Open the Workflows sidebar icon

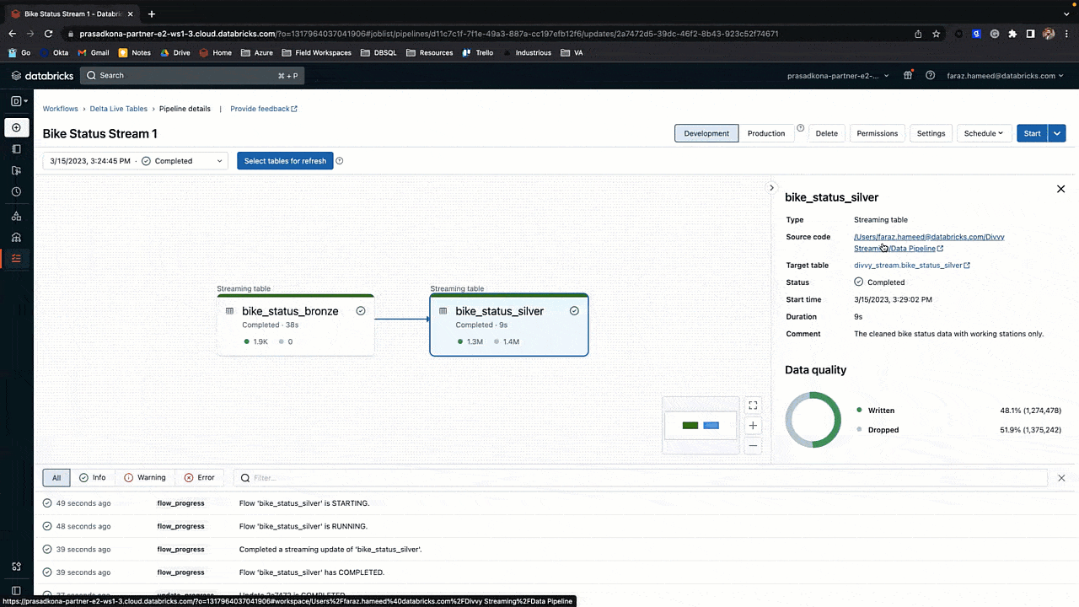tap(16, 259)
